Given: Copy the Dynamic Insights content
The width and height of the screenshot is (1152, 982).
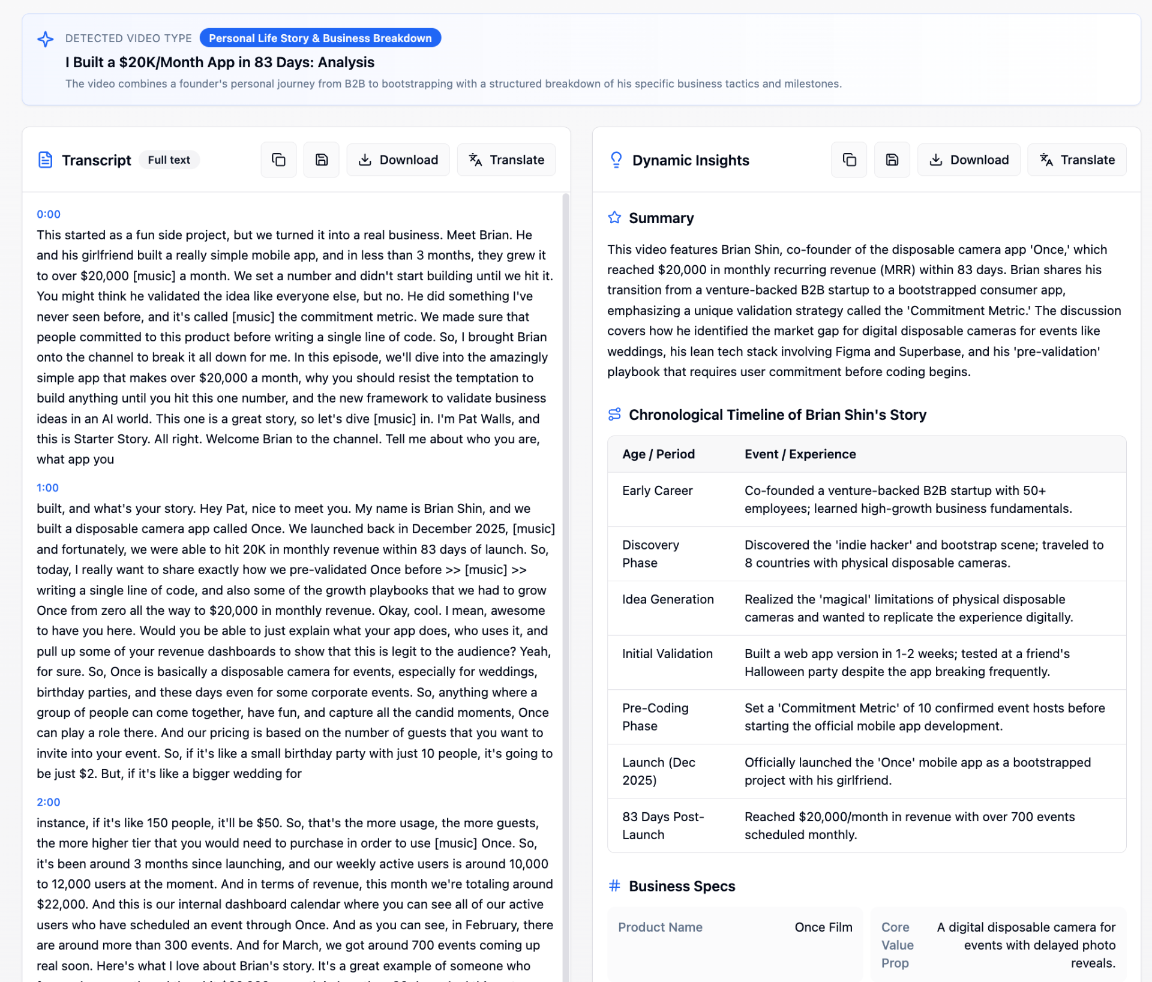Looking at the screenshot, I should click(x=849, y=160).
